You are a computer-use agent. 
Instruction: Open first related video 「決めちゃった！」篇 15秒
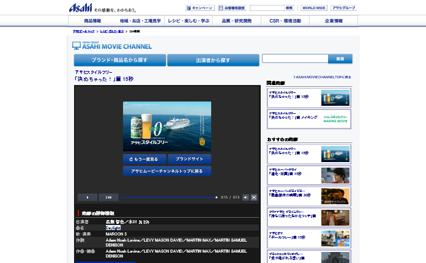coord(309,98)
